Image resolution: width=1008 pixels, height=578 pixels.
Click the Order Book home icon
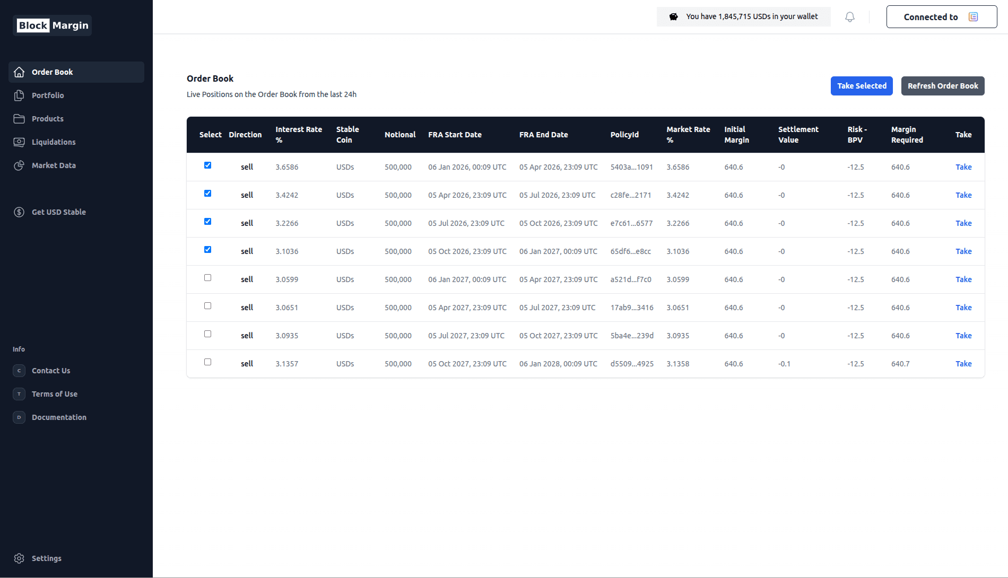click(x=19, y=72)
